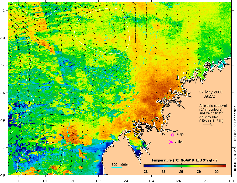Click the 'Temperature (°C) NOAA18_L3U 9% ql>=2' title
The height and width of the screenshot is (183, 237).
click(x=184, y=160)
